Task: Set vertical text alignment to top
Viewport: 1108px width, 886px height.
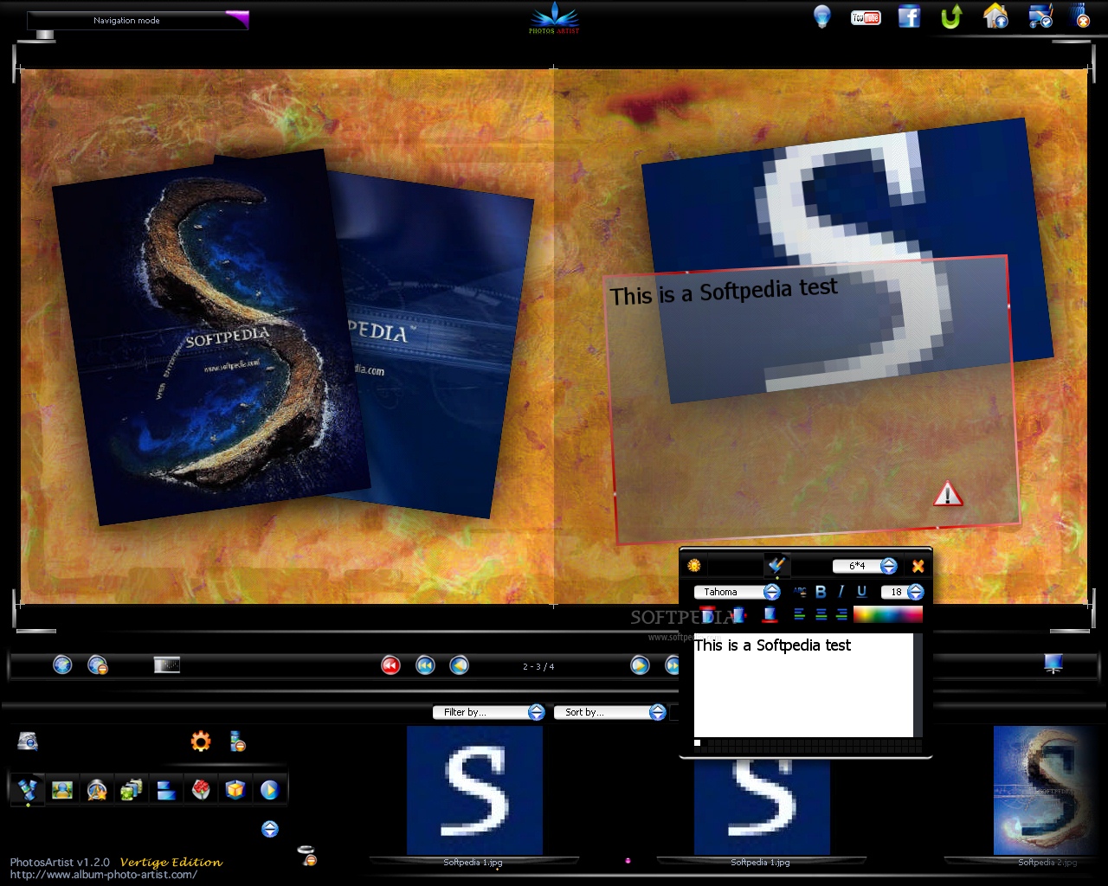Action: click(x=707, y=614)
